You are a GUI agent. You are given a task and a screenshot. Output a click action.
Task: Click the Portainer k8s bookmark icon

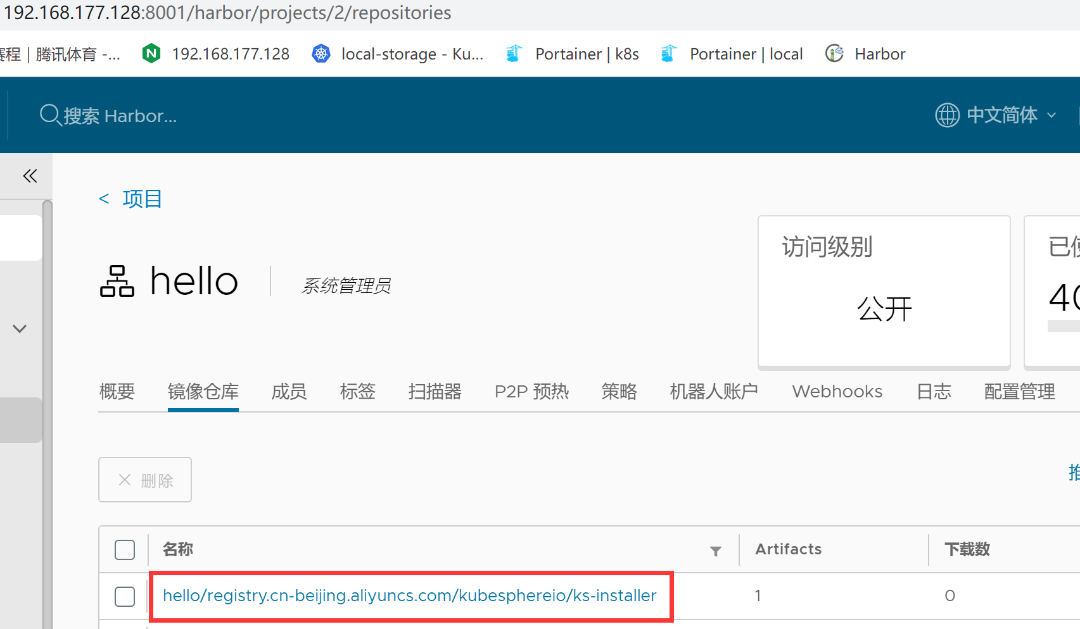[x=514, y=54]
